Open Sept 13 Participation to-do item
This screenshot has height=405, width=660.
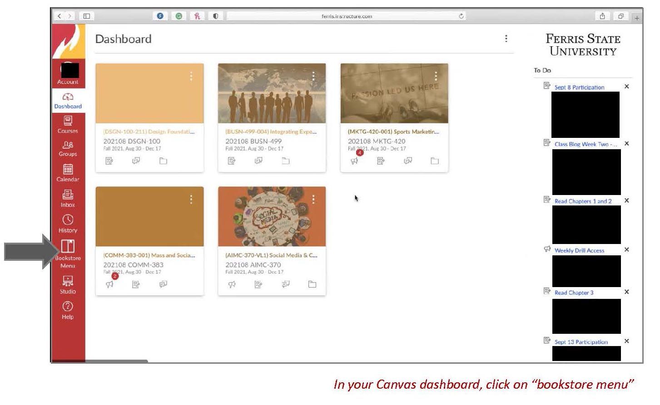[x=581, y=342]
